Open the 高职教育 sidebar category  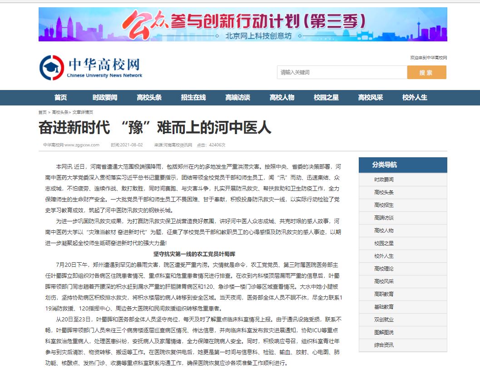click(384, 294)
